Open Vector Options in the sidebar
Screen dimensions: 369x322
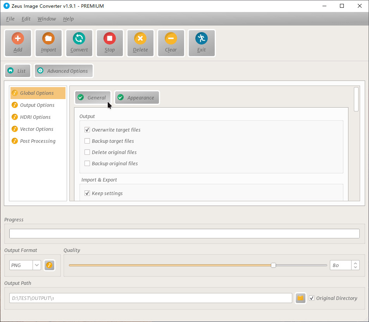pos(38,129)
